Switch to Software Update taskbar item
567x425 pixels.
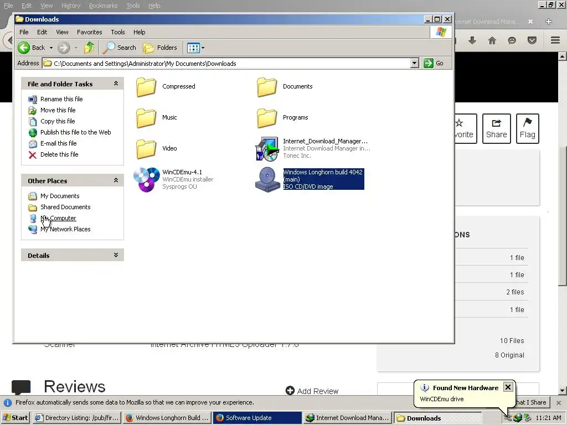tap(257, 418)
